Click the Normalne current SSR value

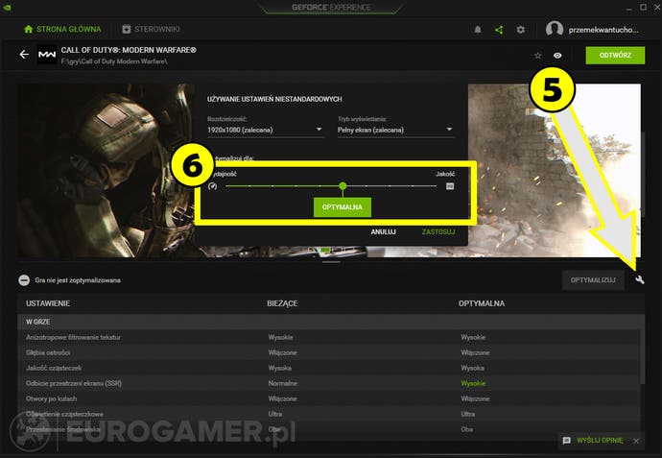click(x=282, y=383)
